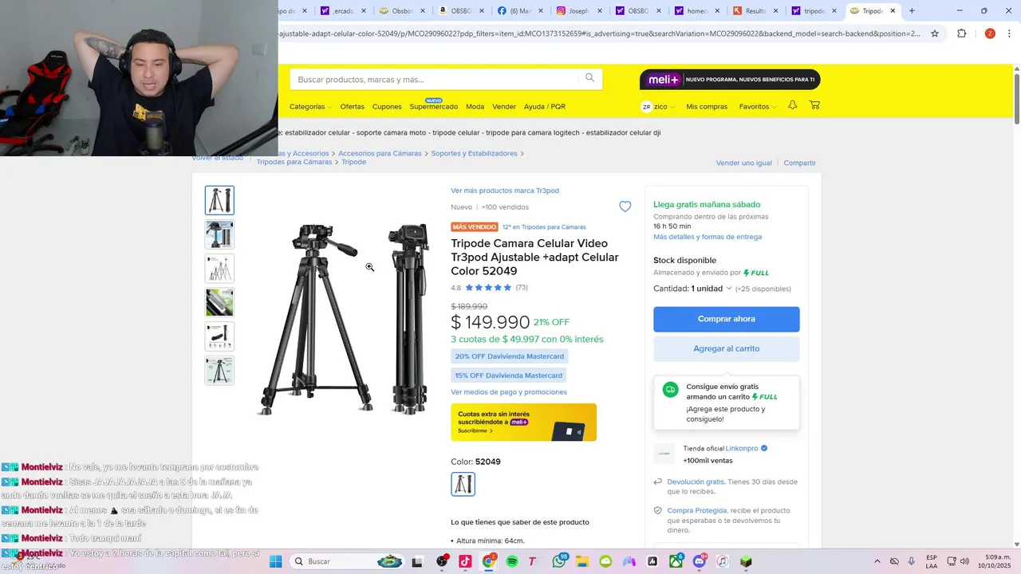Click Soportes y Estabilizadores breadcrumb
Screen dimensions: 1021x574
[474, 153]
